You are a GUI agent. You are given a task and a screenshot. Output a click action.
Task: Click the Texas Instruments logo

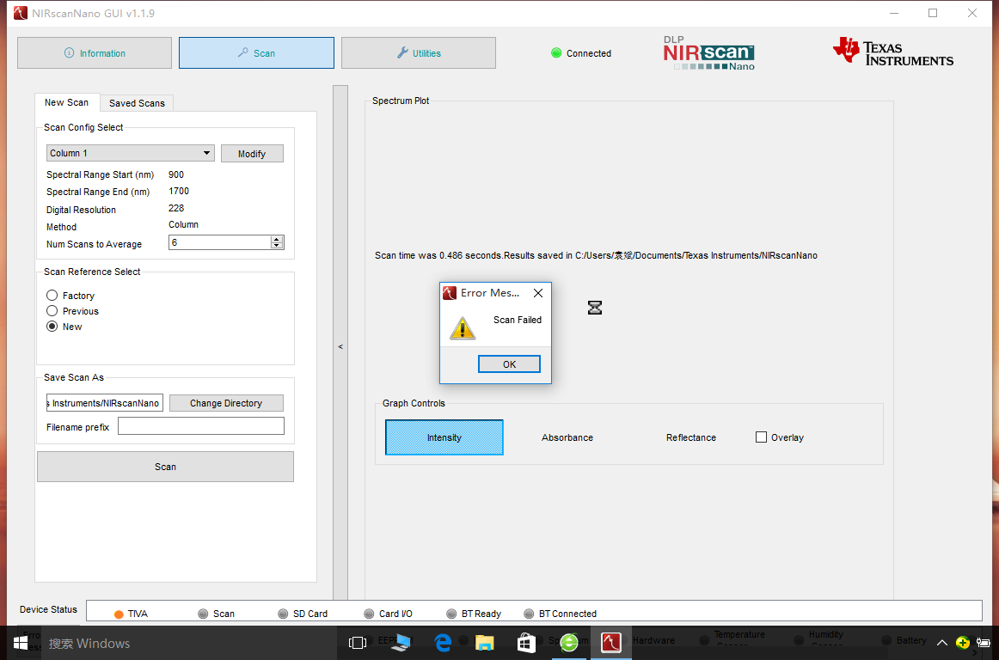892,52
